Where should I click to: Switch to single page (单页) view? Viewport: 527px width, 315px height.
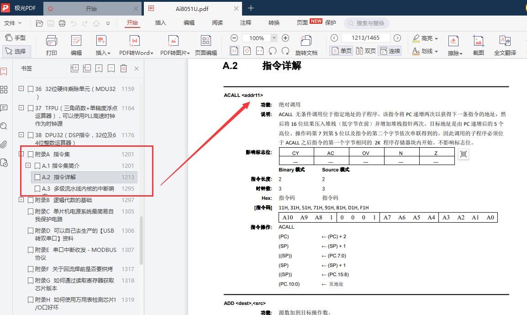(341, 51)
